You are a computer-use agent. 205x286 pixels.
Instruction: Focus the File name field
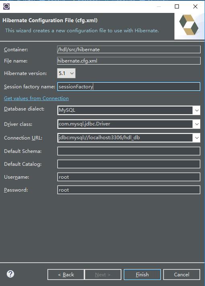(x=129, y=61)
